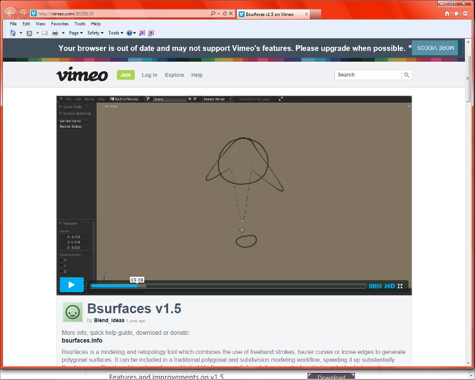Close the Bsurfaces v1.5 on Vimeo tab
The width and height of the screenshot is (475, 380).
[306, 14]
